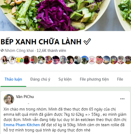Select the File phương tiện tab
This screenshot has width=131, height=134.
pyautogui.click(x=94, y=79)
